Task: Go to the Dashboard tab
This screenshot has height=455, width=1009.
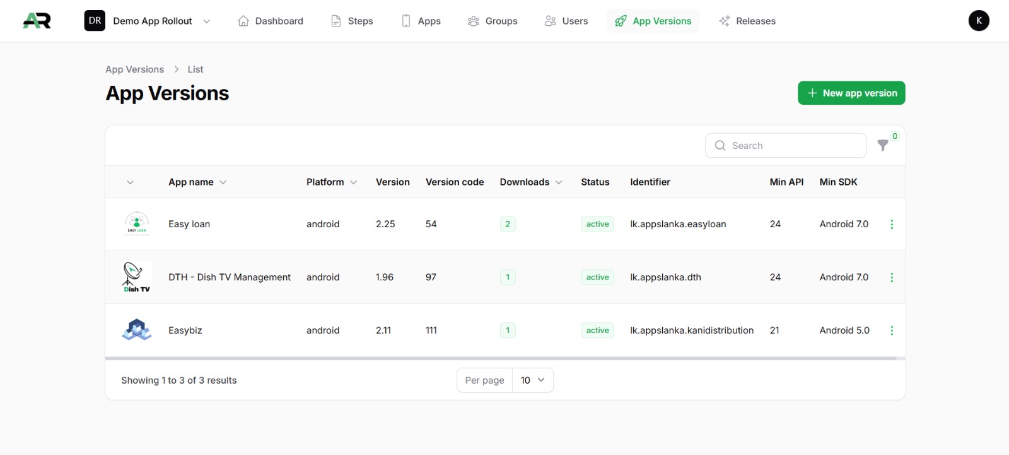Action: [271, 21]
